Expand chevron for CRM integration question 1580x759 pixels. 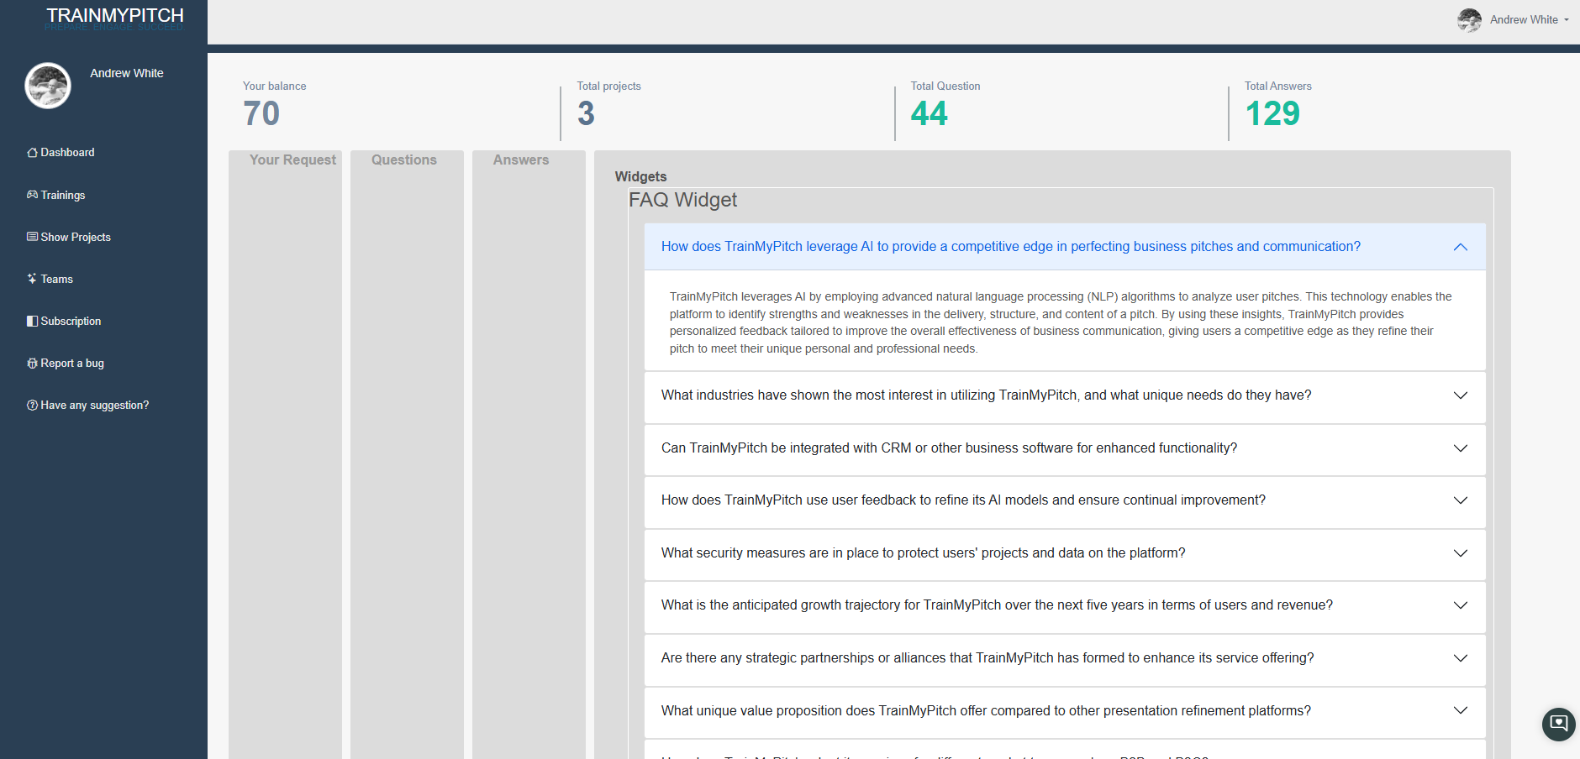coord(1461,448)
